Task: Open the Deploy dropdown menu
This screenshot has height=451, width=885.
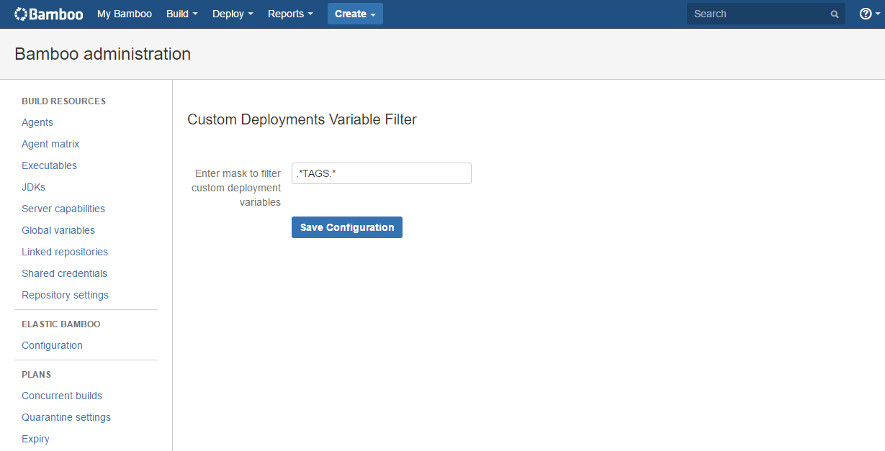Action: coord(231,13)
